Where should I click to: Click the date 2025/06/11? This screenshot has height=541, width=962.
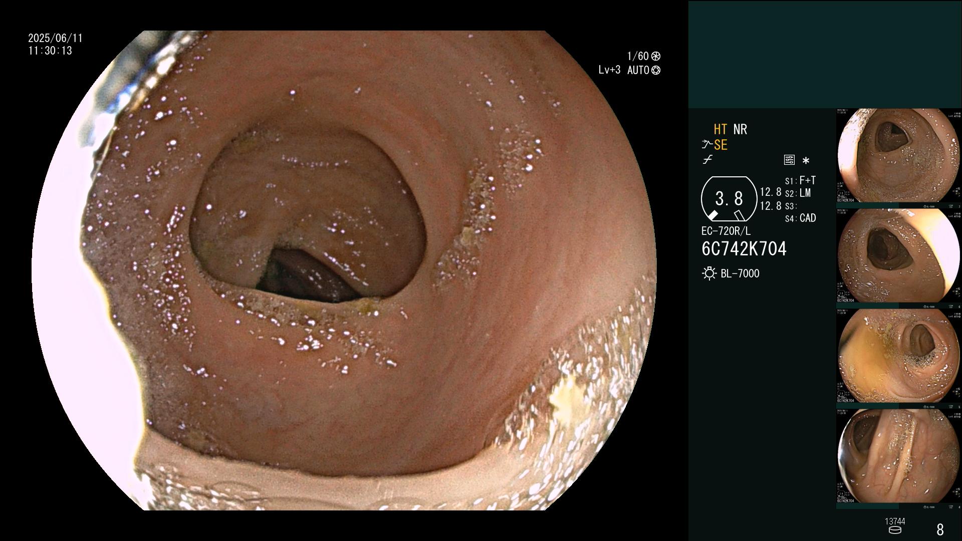[55, 38]
